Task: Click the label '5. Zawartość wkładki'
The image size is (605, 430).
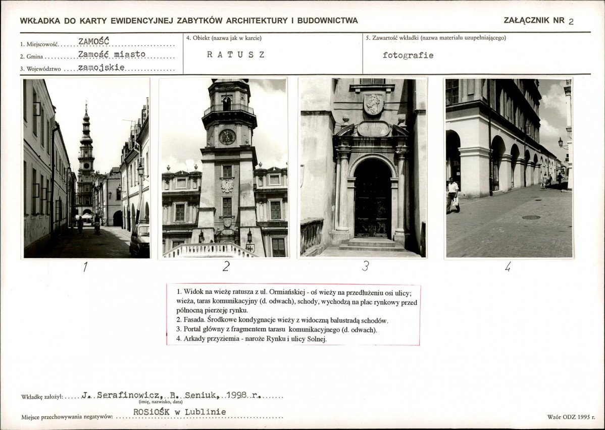Action: 392,38
